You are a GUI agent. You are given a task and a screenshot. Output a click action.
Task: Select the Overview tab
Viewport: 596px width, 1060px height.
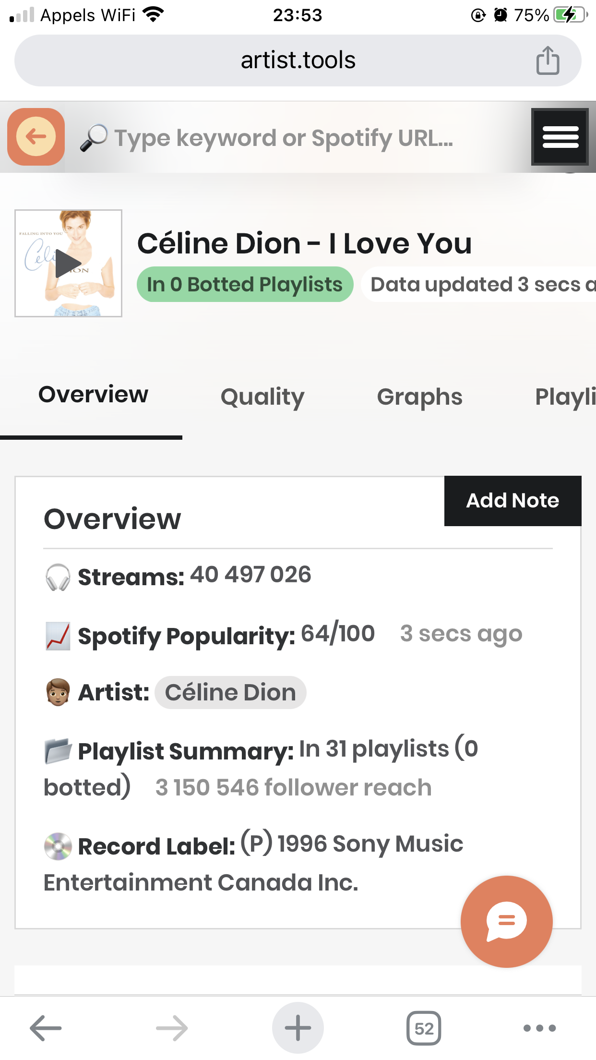[x=93, y=395]
